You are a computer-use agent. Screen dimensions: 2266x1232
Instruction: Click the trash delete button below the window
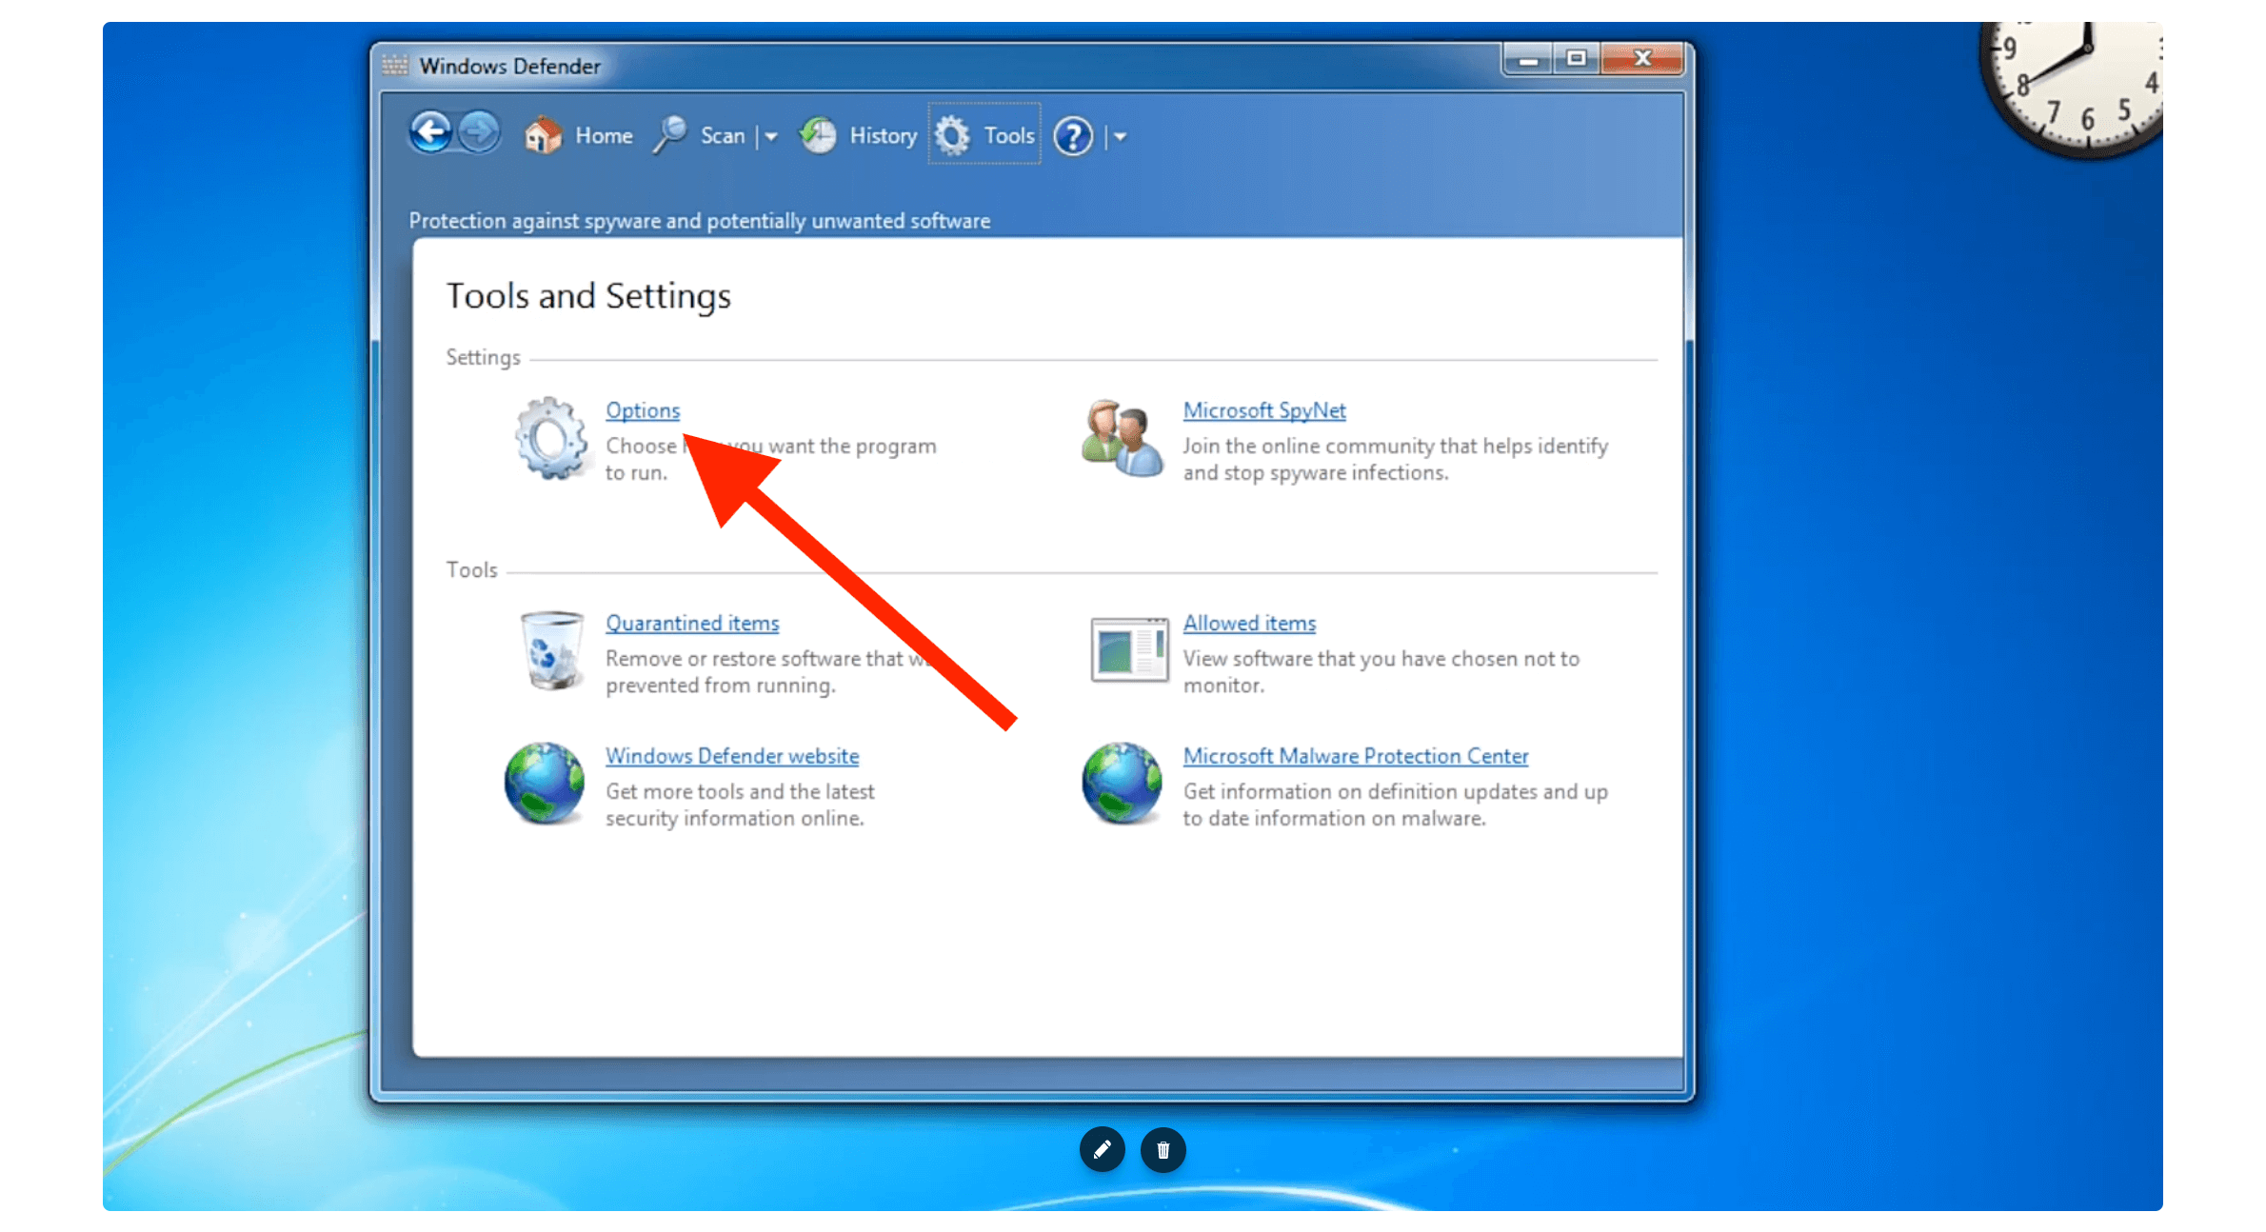coord(1163,1150)
